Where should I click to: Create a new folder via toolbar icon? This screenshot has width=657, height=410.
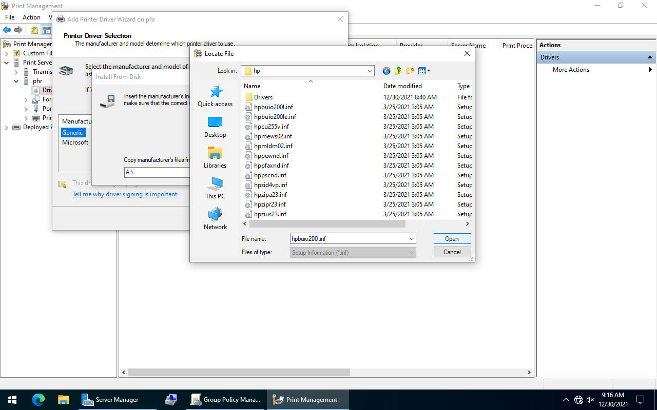(x=410, y=71)
